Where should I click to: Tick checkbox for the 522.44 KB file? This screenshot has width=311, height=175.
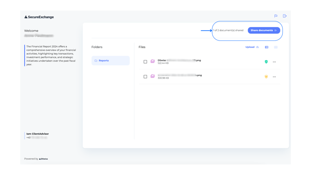(145, 62)
